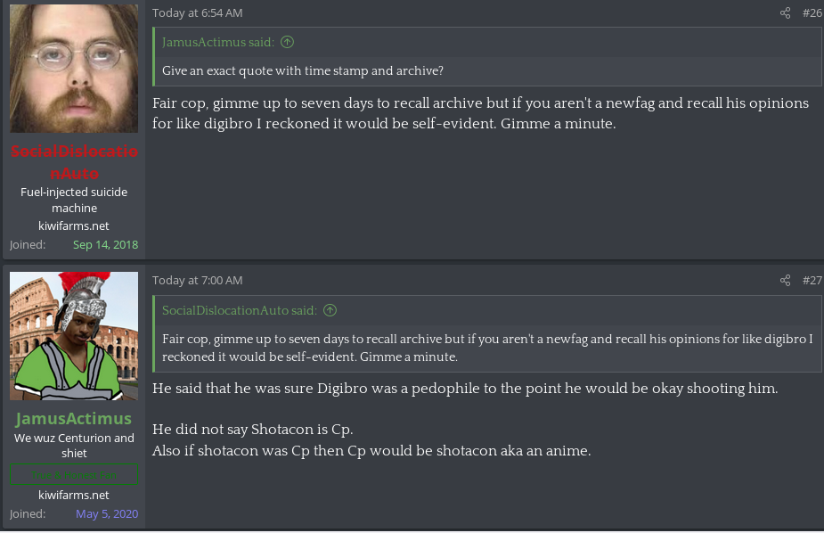Open post number #26 permalink
This screenshot has height=533, width=824.
(812, 13)
